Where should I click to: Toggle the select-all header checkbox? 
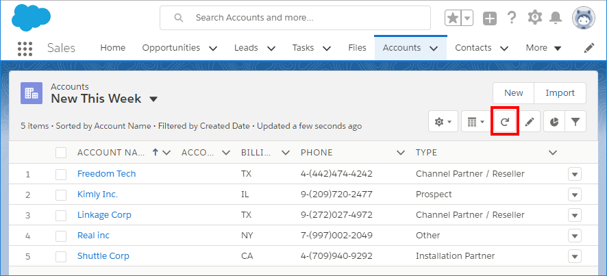click(61, 153)
